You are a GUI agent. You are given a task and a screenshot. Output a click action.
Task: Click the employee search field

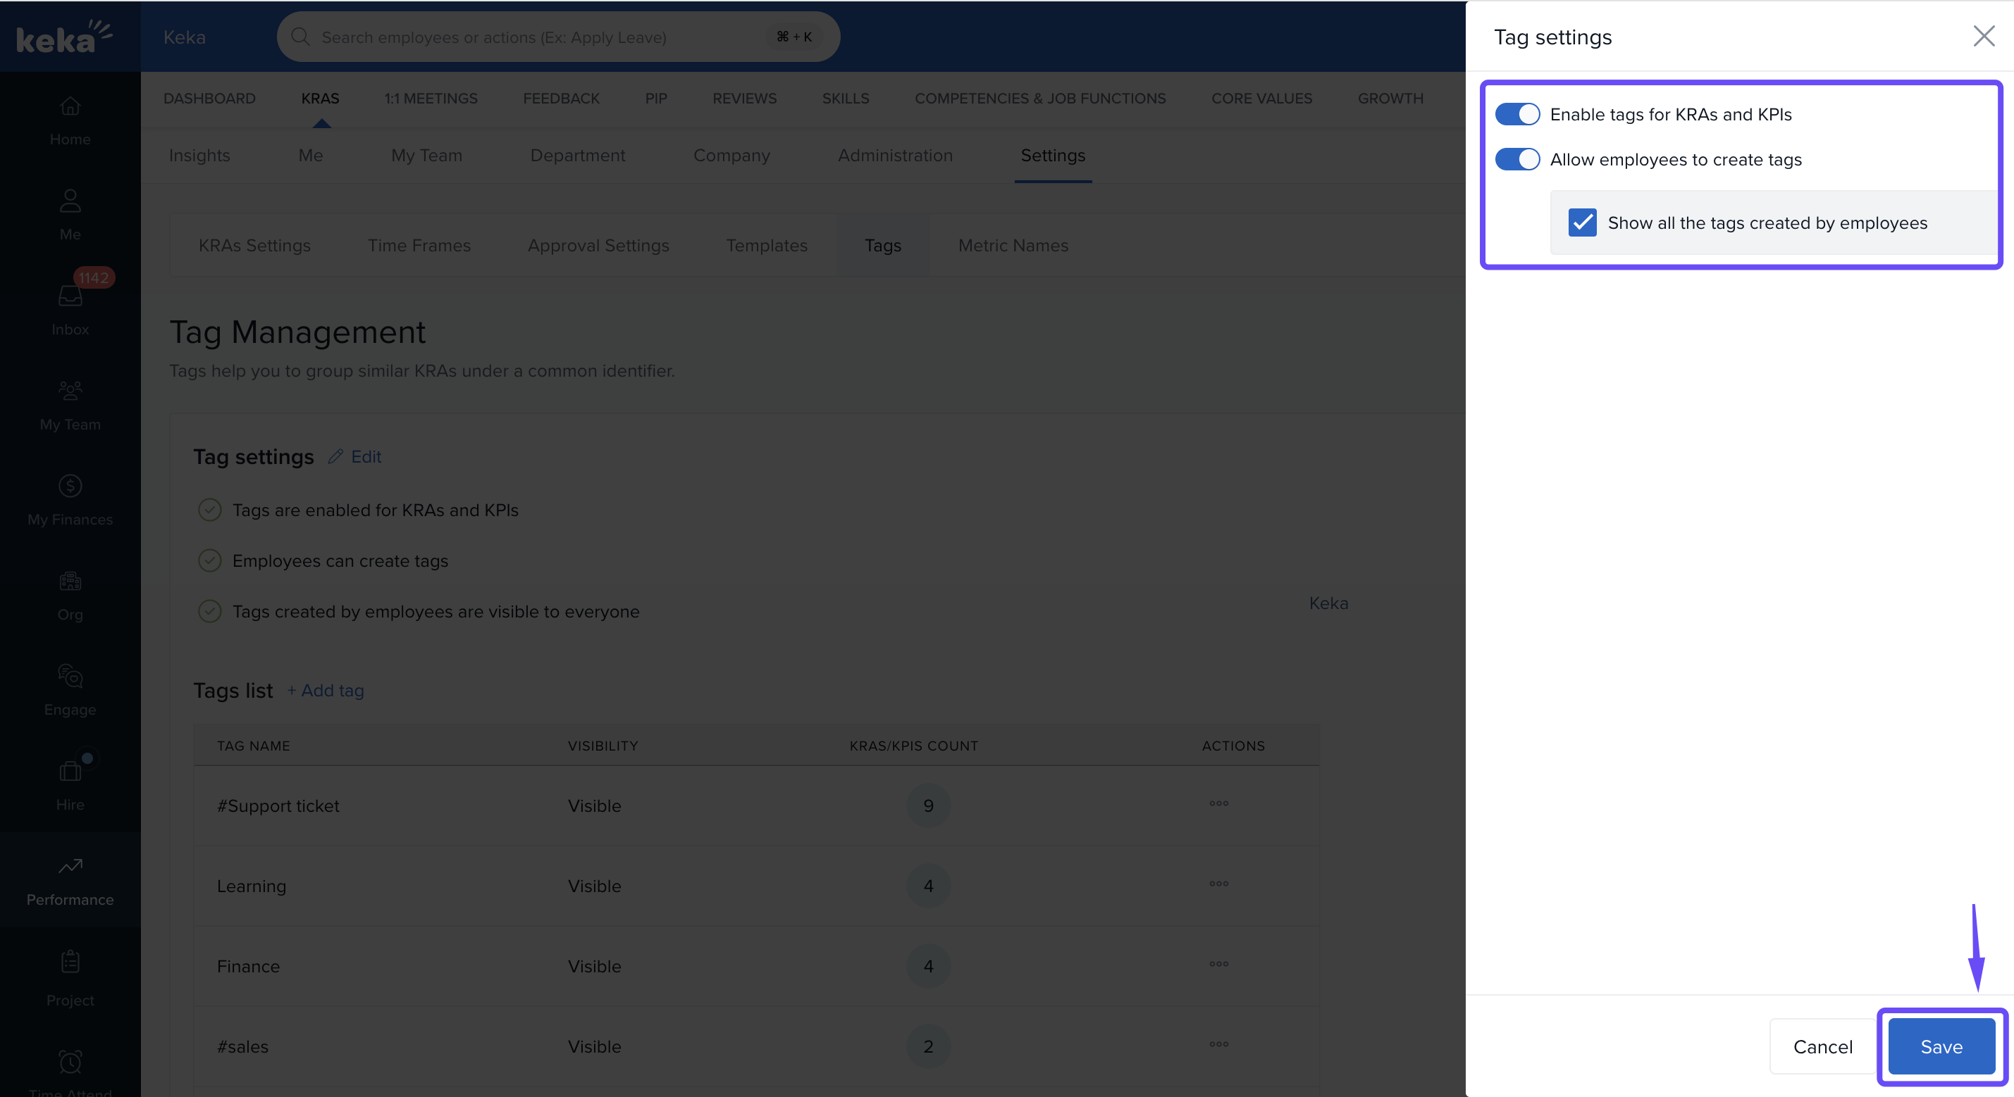click(x=540, y=37)
